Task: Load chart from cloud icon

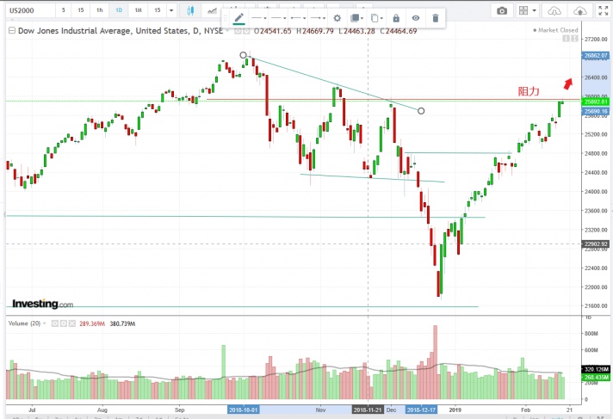Action: [555, 11]
